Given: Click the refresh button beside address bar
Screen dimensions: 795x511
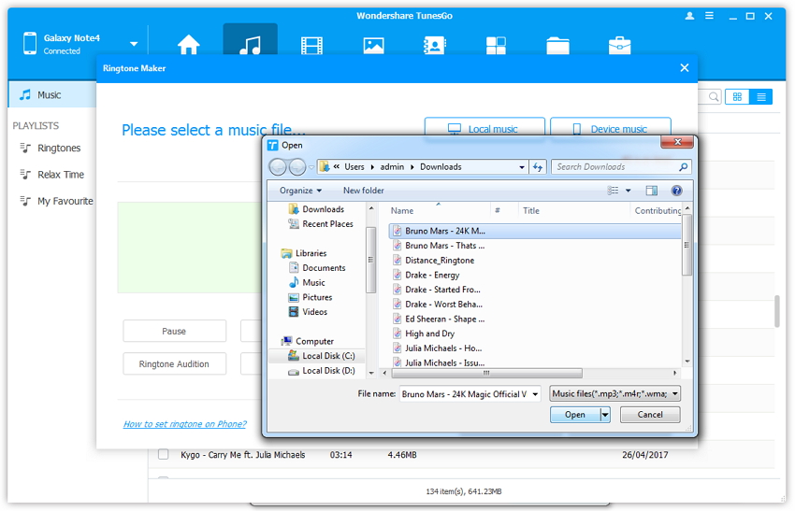Looking at the screenshot, I should click(538, 167).
